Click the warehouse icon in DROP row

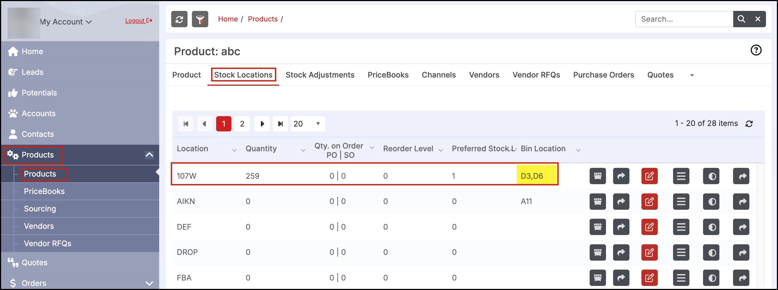[597, 252]
